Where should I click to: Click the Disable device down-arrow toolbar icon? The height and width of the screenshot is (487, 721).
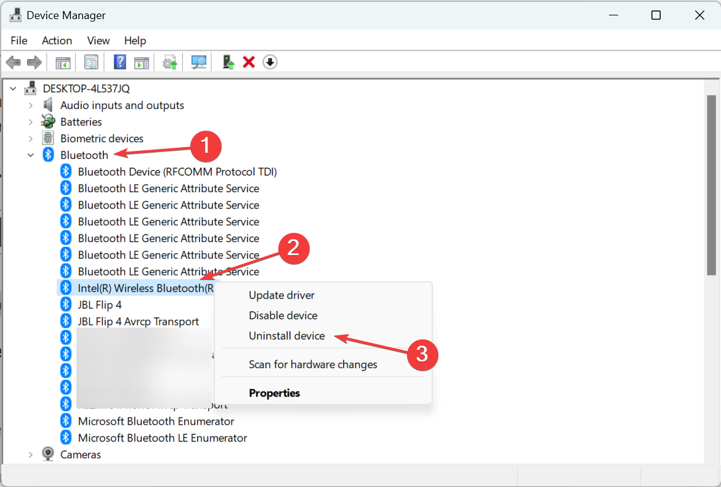[x=270, y=62]
